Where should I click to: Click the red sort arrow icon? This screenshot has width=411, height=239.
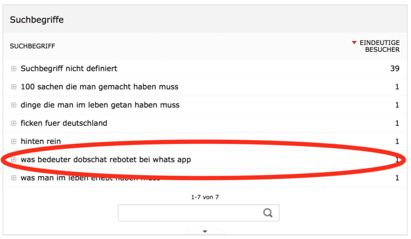tap(354, 42)
